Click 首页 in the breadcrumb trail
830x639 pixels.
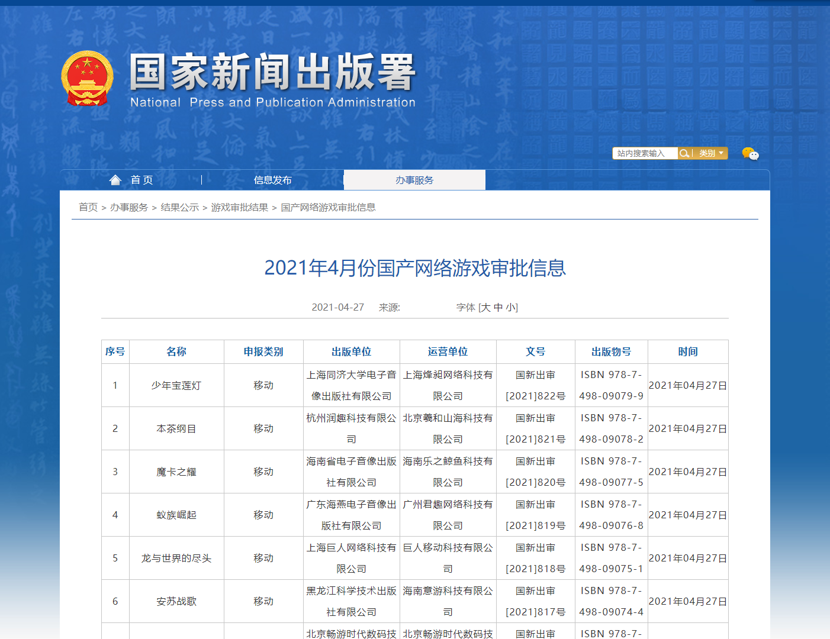point(88,207)
